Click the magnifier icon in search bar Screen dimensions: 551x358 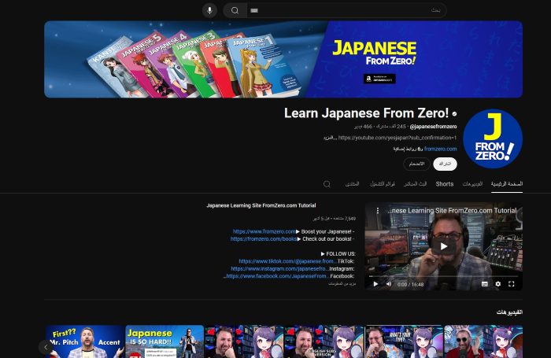point(234,10)
